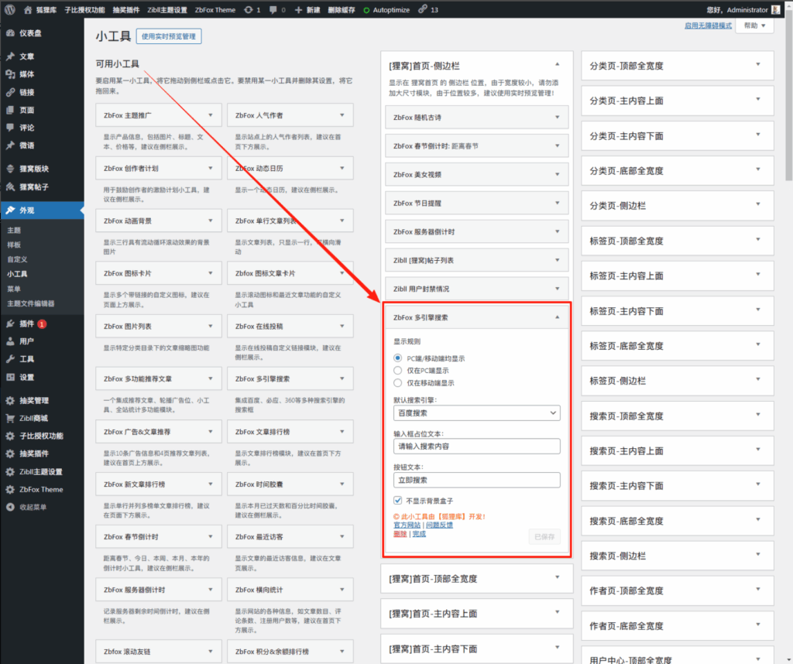Open 主题文件编辑器 submenu item
Viewport: 793px width, 664px height.
[31, 303]
